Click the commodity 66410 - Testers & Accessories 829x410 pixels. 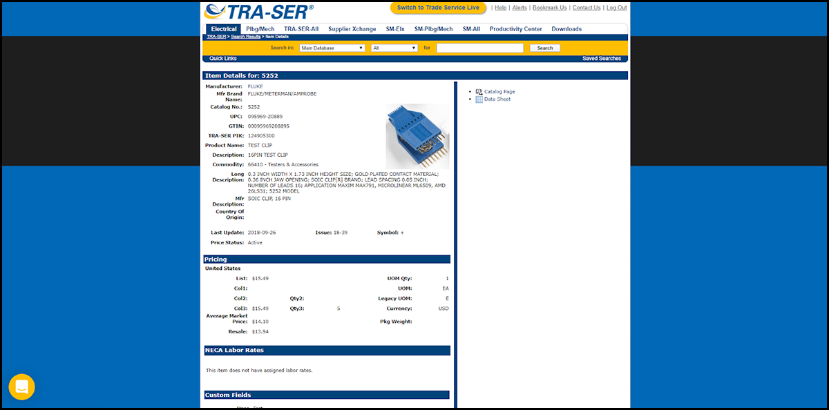[283, 164]
